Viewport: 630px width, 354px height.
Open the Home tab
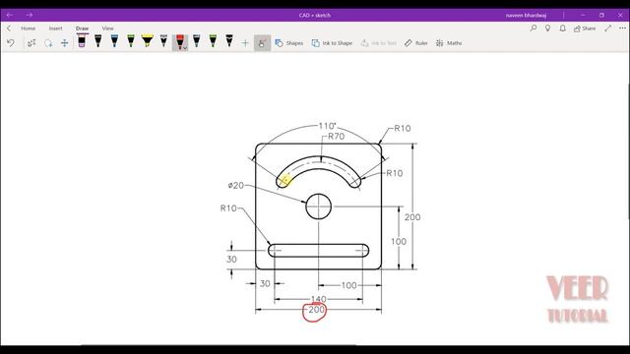pyautogui.click(x=29, y=29)
